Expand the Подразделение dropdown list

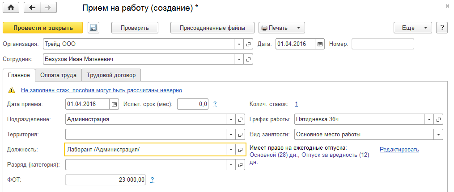(x=231, y=119)
